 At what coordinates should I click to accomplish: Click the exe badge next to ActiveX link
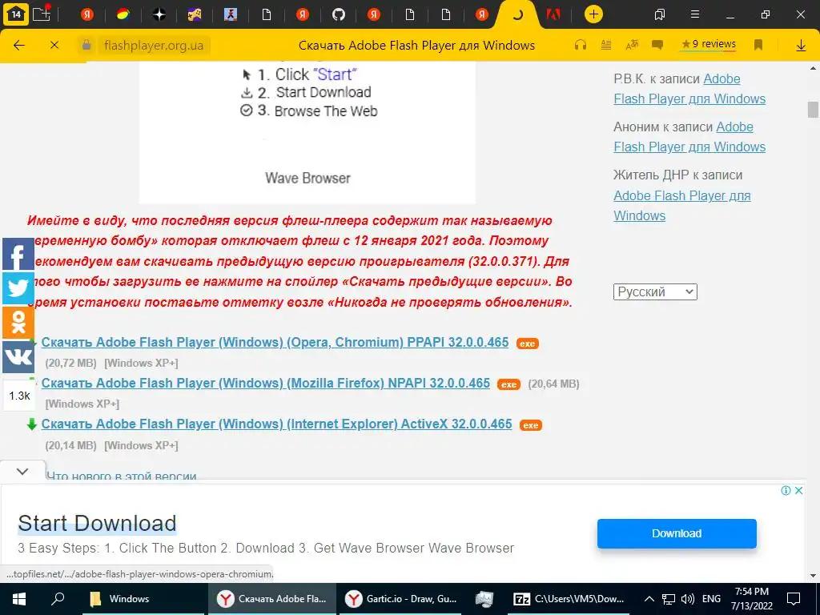[x=531, y=425]
